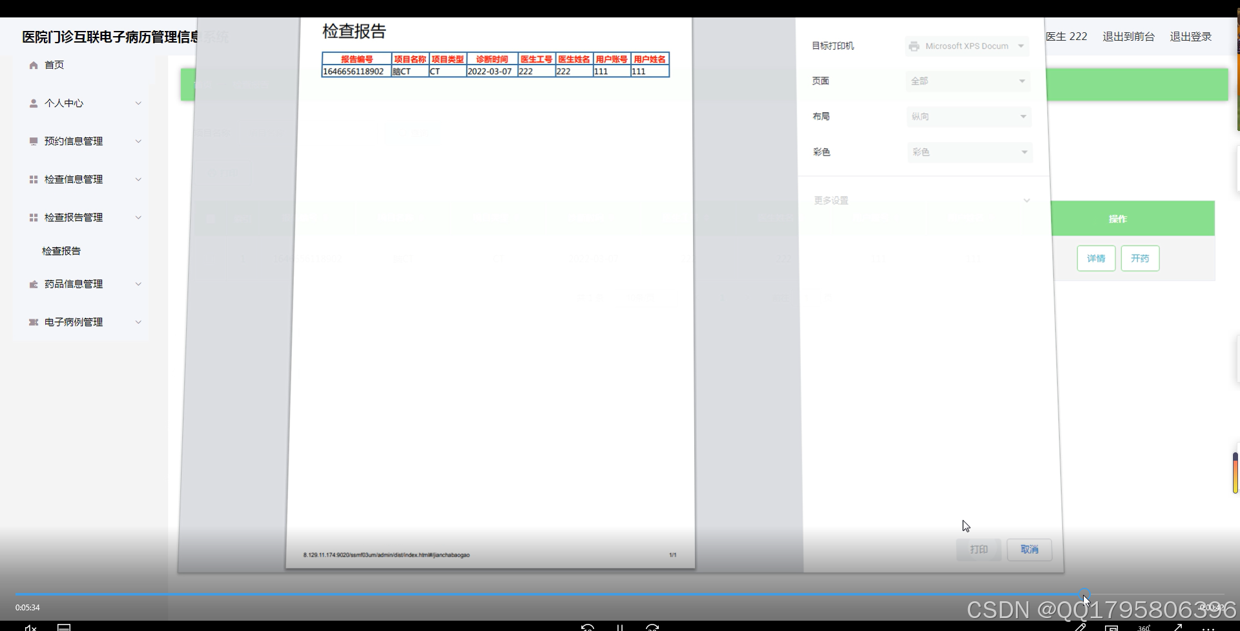Pause the video playback
The height and width of the screenshot is (631, 1240).
[x=619, y=627]
